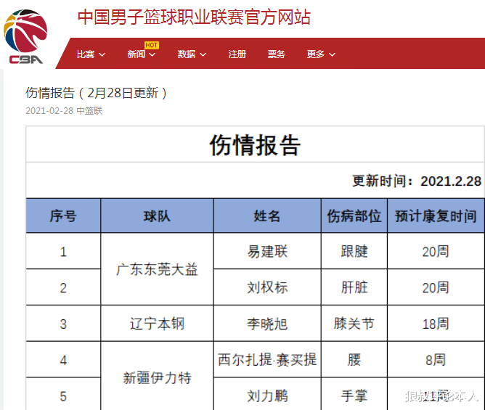This screenshot has height=410, width=485.
Task: Expand the chevron next to 数据
Action: tap(203, 54)
